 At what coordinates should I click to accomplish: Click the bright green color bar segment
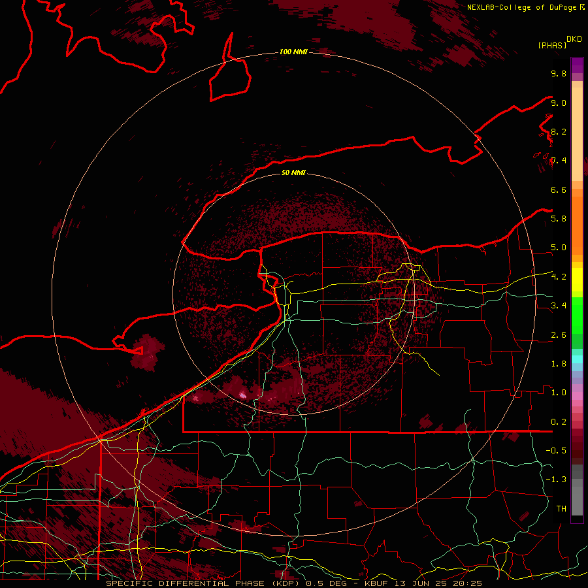point(577,315)
